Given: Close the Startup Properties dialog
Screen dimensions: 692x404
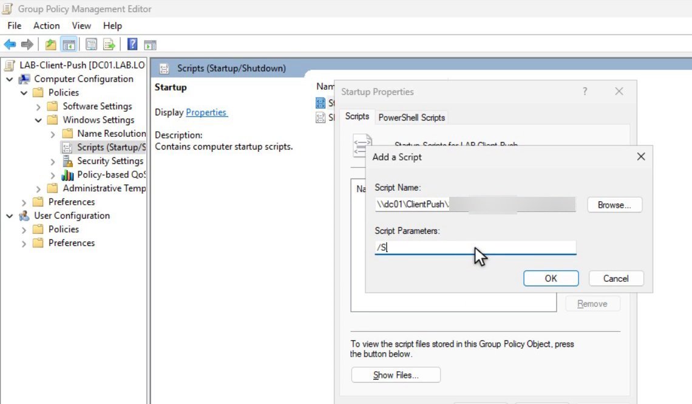Looking at the screenshot, I should 619,91.
